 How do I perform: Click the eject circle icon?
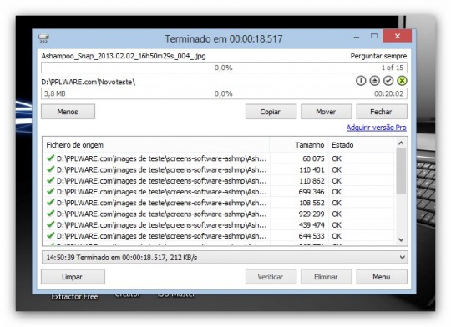coord(374,81)
